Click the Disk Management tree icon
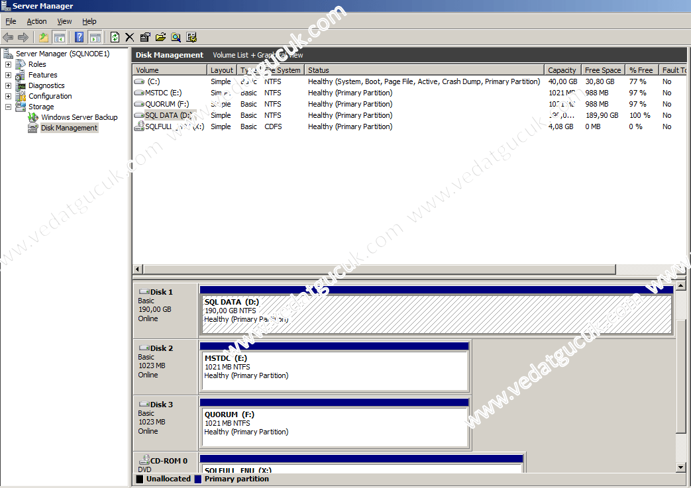 pyautogui.click(x=33, y=128)
